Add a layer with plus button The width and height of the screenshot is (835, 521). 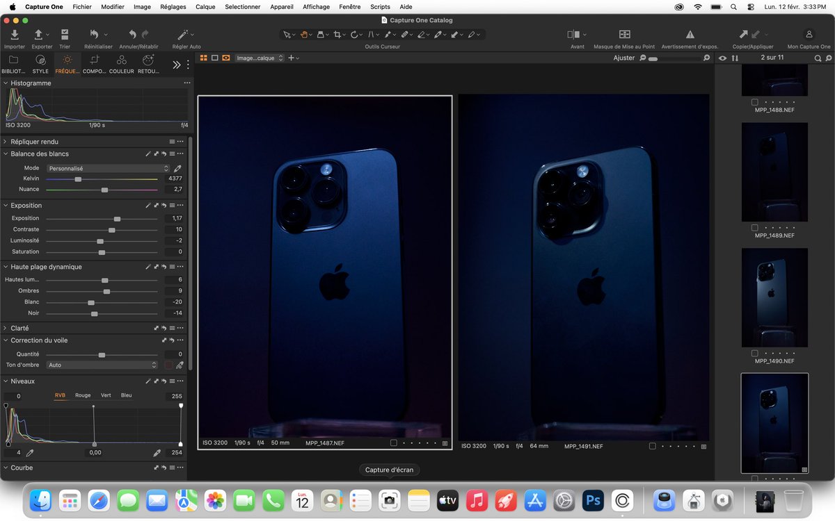(291, 58)
